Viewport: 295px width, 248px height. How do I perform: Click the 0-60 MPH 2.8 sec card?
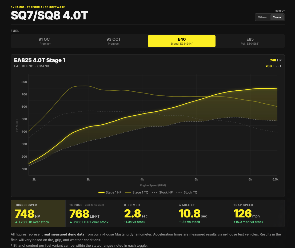coord(147,213)
